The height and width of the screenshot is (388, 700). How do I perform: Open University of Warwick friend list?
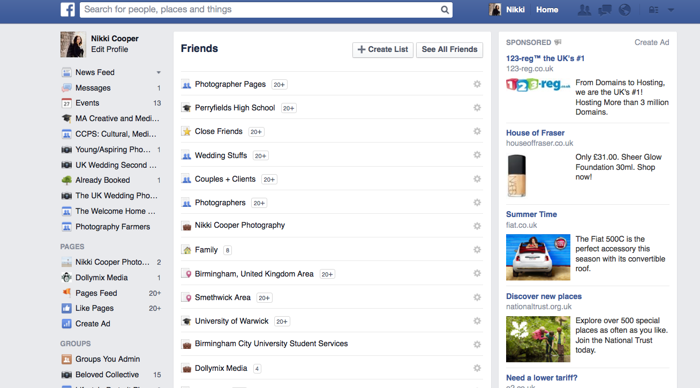click(232, 321)
